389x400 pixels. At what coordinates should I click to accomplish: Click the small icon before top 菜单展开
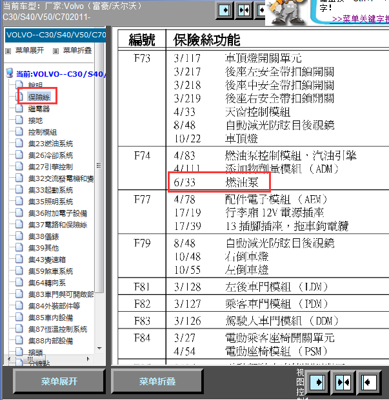8,51
